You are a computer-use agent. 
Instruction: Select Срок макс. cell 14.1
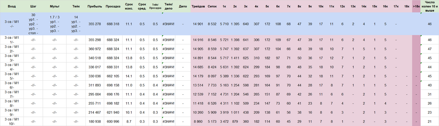[x=129, y=76]
